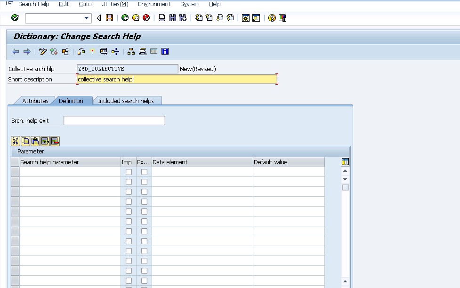Viewport: 460px width, 288px height.
Task: Open the Utilities(M) menu
Action: [x=114, y=4]
